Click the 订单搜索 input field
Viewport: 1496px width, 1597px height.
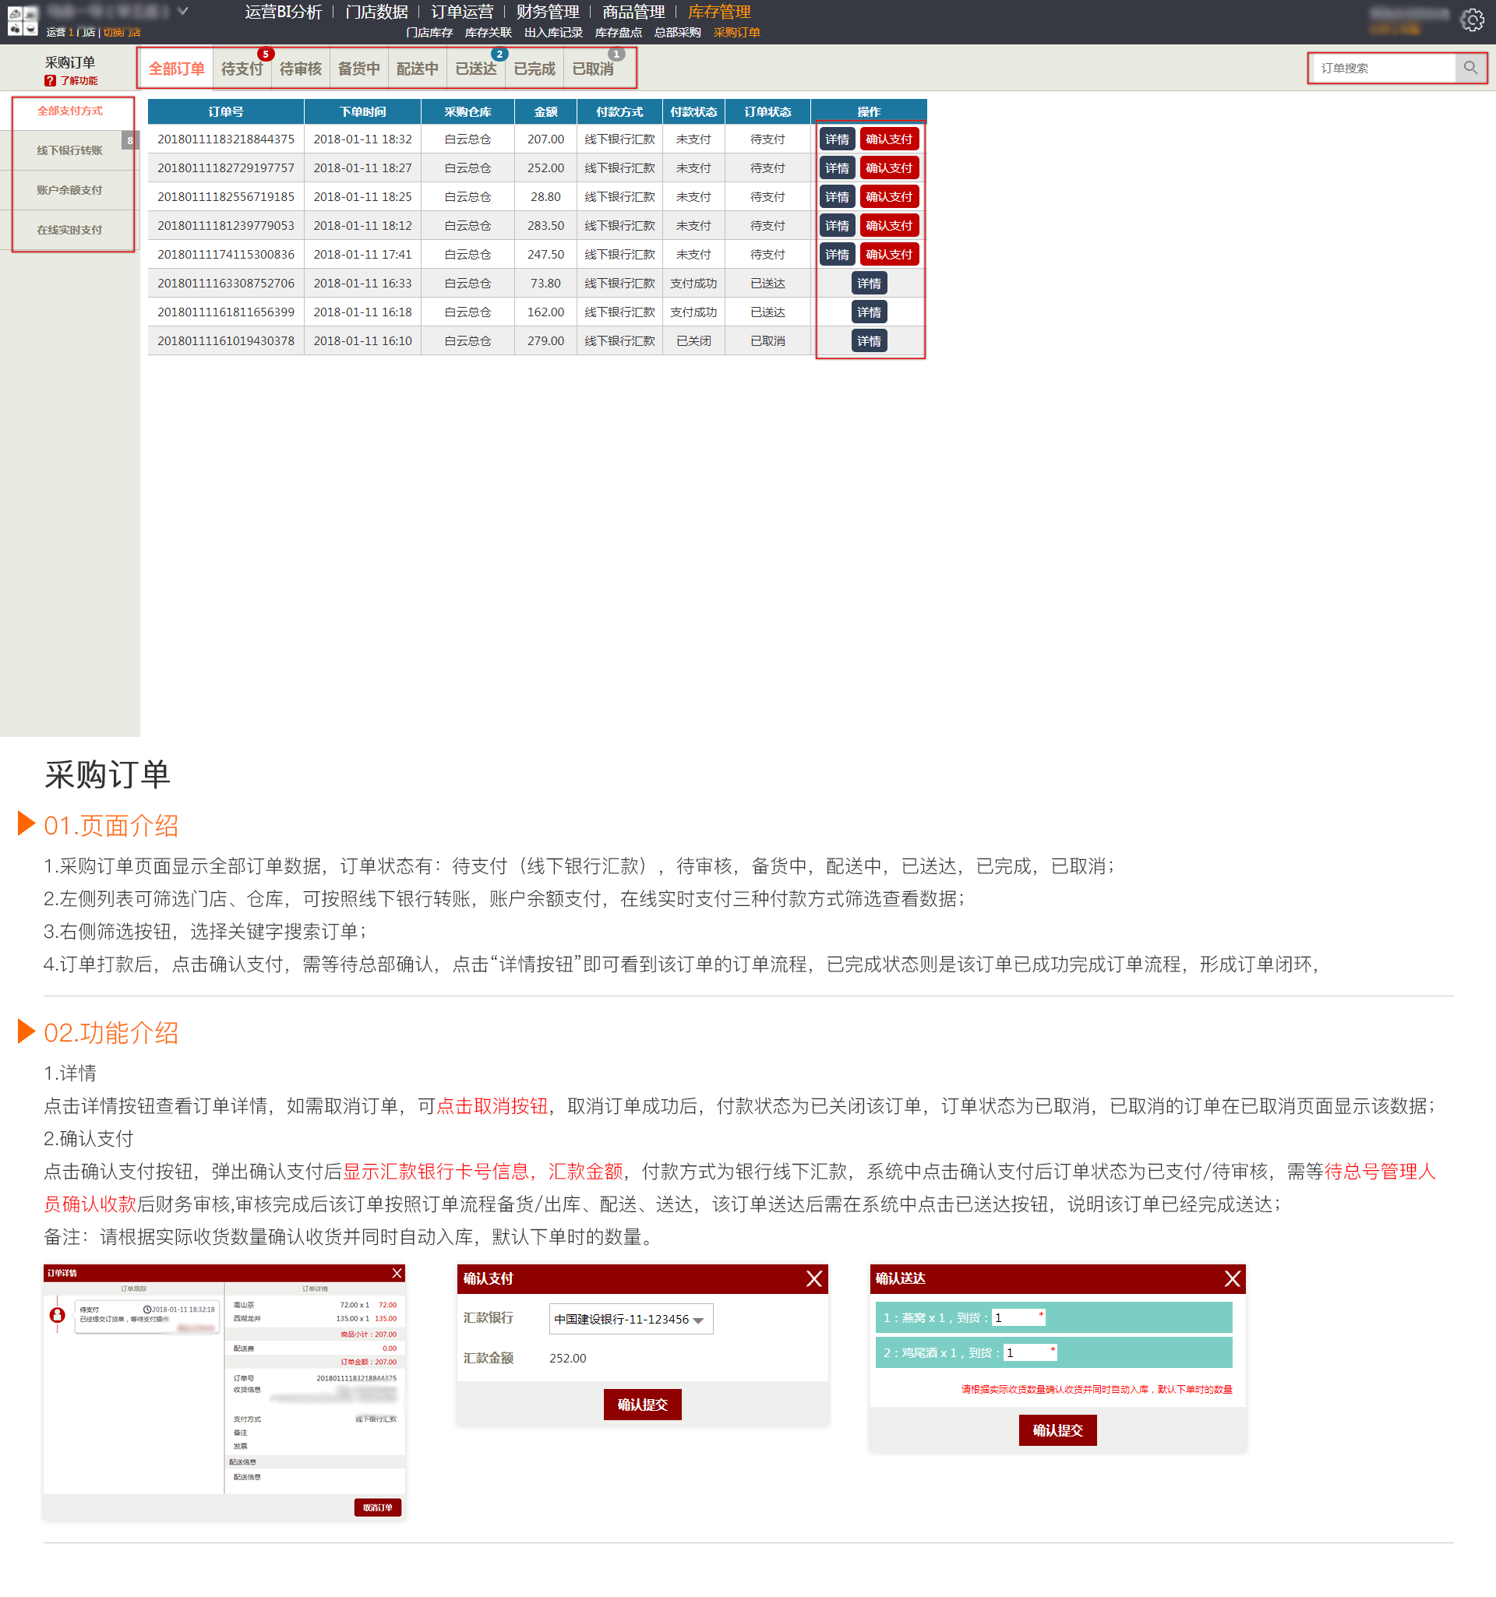tap(1383, 69)
